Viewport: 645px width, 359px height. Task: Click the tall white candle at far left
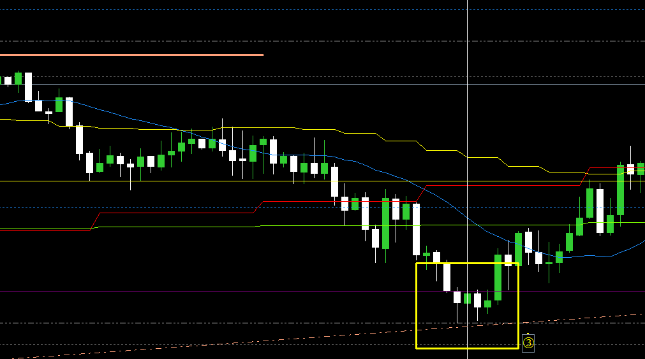click(x=28, y=86)
